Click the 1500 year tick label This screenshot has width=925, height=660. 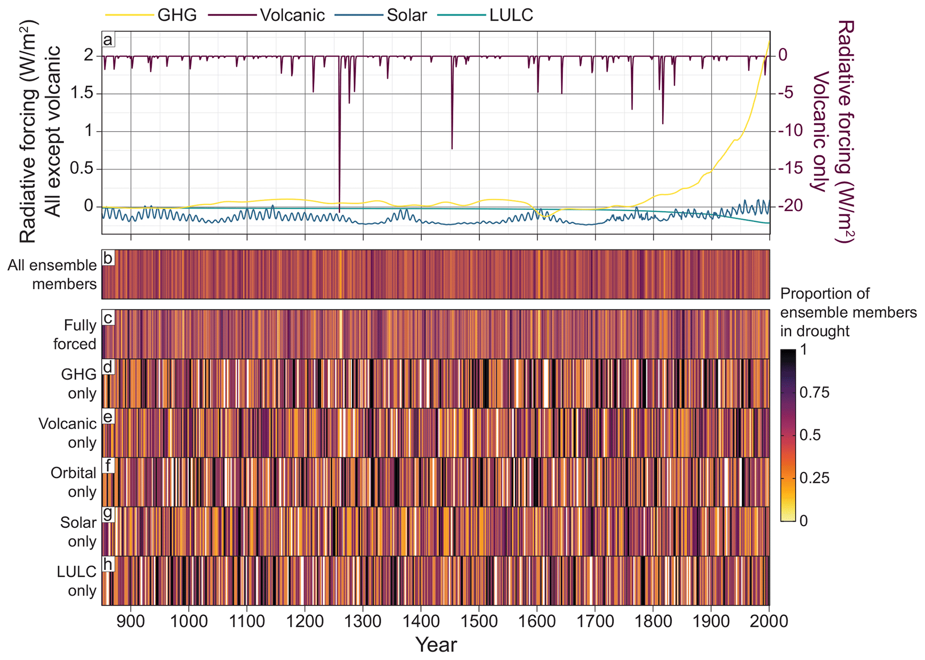click(479, 621)
